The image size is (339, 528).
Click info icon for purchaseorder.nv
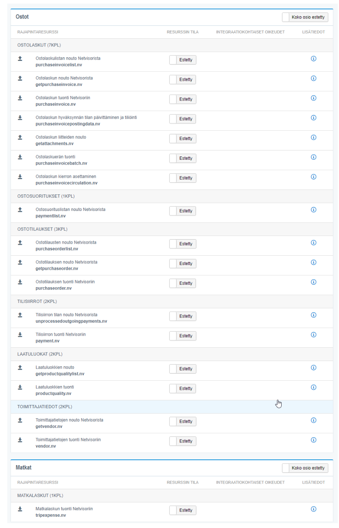point(313,282)
